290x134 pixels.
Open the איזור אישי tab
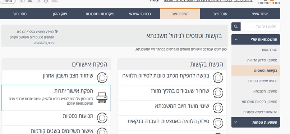[260, 14]
